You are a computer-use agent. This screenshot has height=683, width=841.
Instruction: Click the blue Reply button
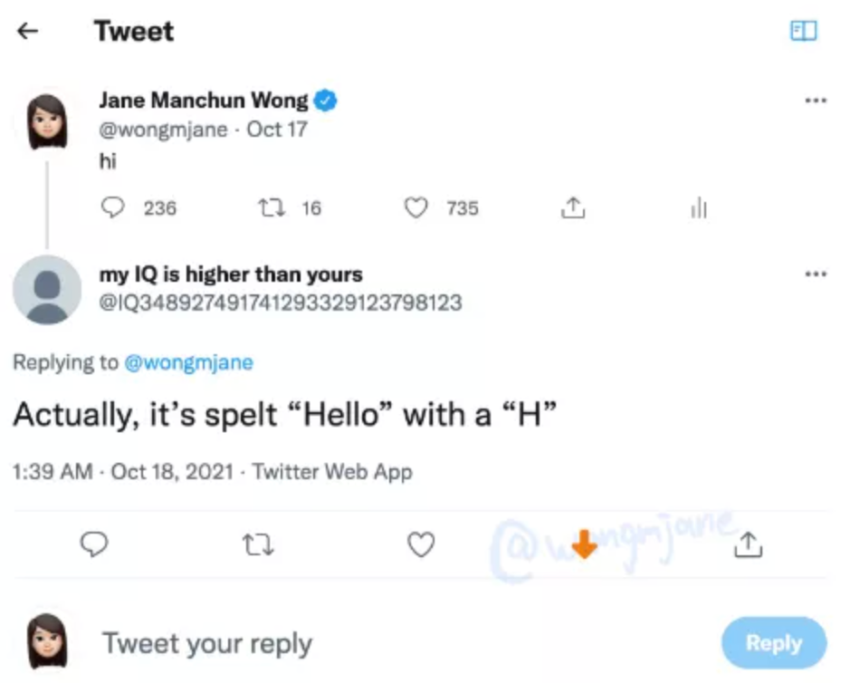click(x=773, y=643)
